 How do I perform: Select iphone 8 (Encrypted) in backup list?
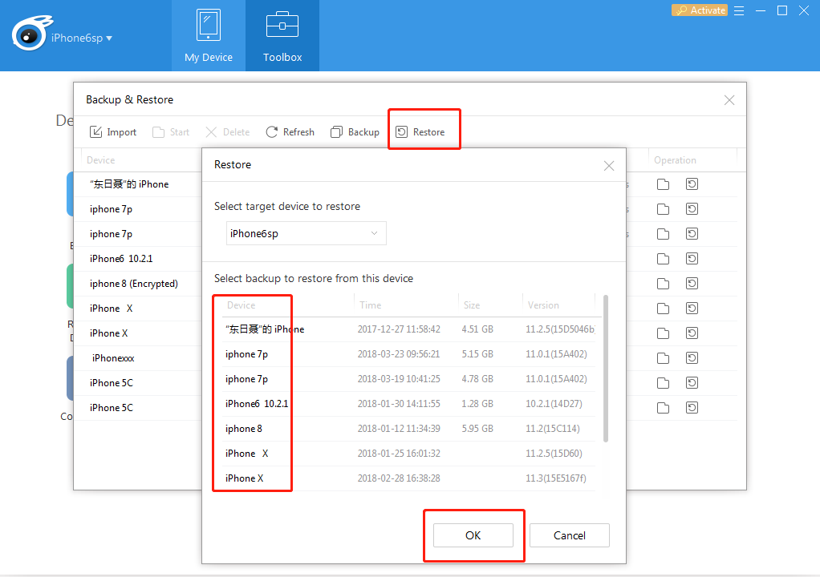point(134,284)
